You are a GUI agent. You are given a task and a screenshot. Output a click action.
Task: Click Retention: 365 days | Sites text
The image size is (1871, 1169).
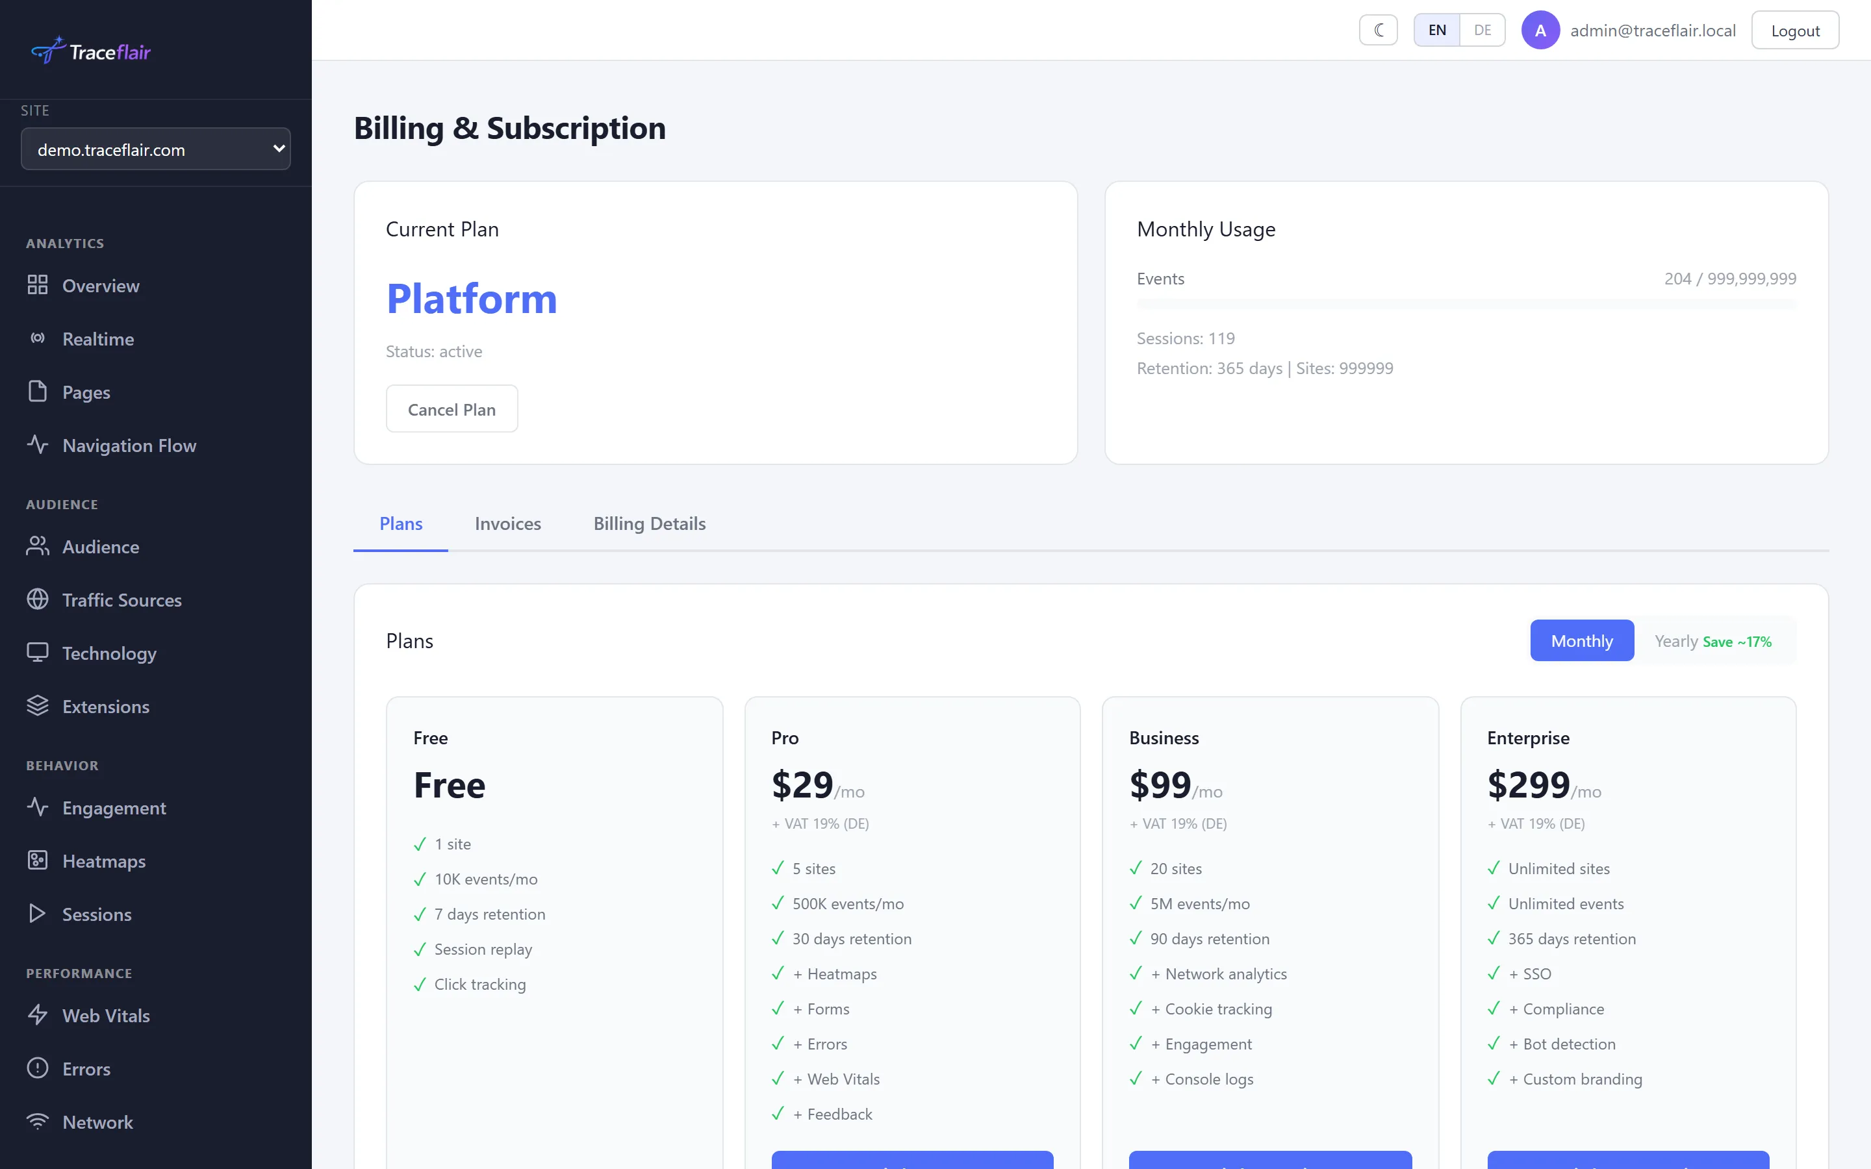(1265, 368)
